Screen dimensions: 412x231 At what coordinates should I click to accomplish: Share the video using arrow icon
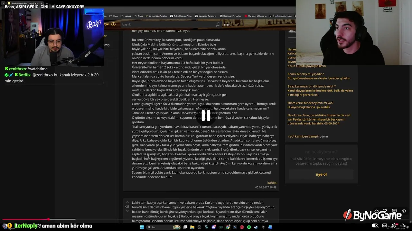[x=404, y=211]
